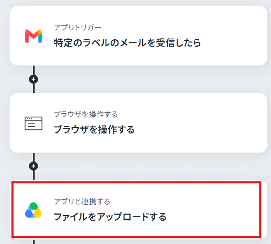Viewport: 271px width, 244px height.
Task: Click the アプリと連携する caption
Action: pyautogui.click(x=82, y=202)
